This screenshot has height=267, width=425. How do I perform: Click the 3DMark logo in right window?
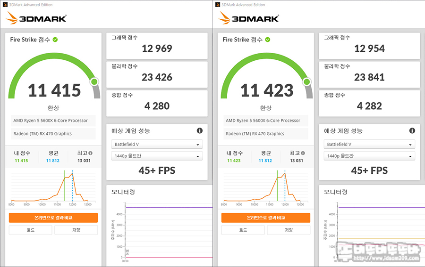[248, 18]
